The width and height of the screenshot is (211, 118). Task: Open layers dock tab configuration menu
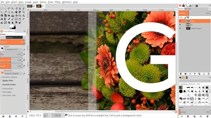(210, 6)
